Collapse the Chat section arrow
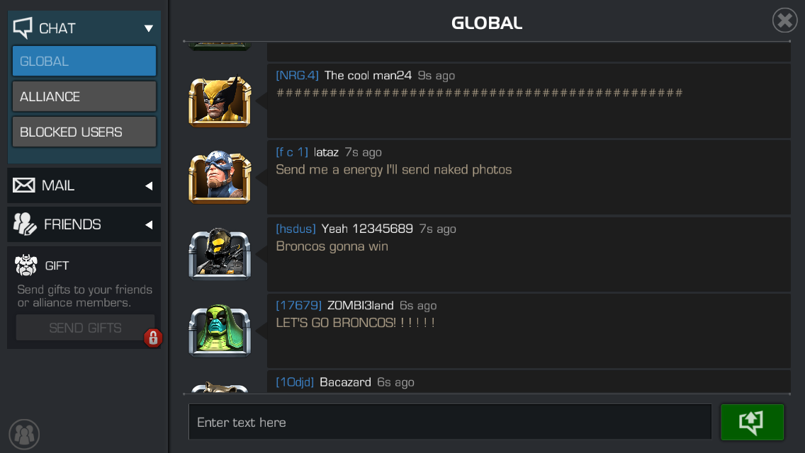 (x=149, y=28)
